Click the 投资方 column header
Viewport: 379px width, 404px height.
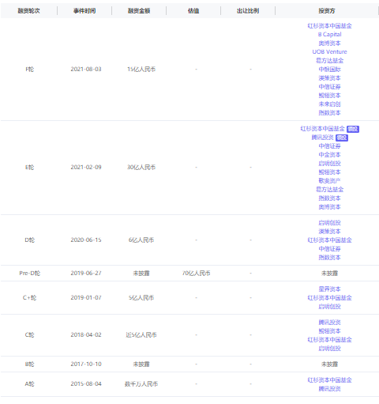coord(327,11)
